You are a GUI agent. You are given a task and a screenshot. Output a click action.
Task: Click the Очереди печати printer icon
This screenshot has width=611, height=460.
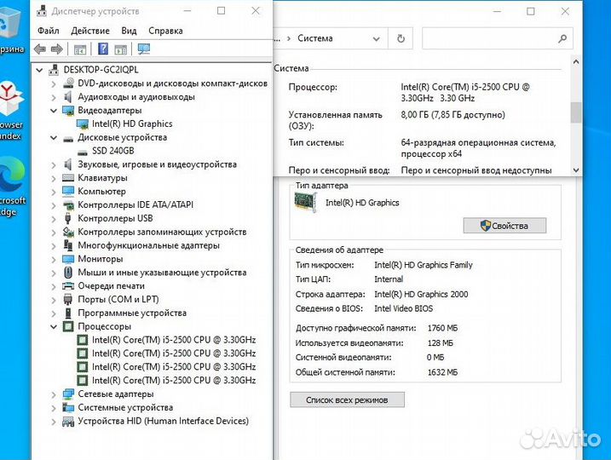(68, 286)
